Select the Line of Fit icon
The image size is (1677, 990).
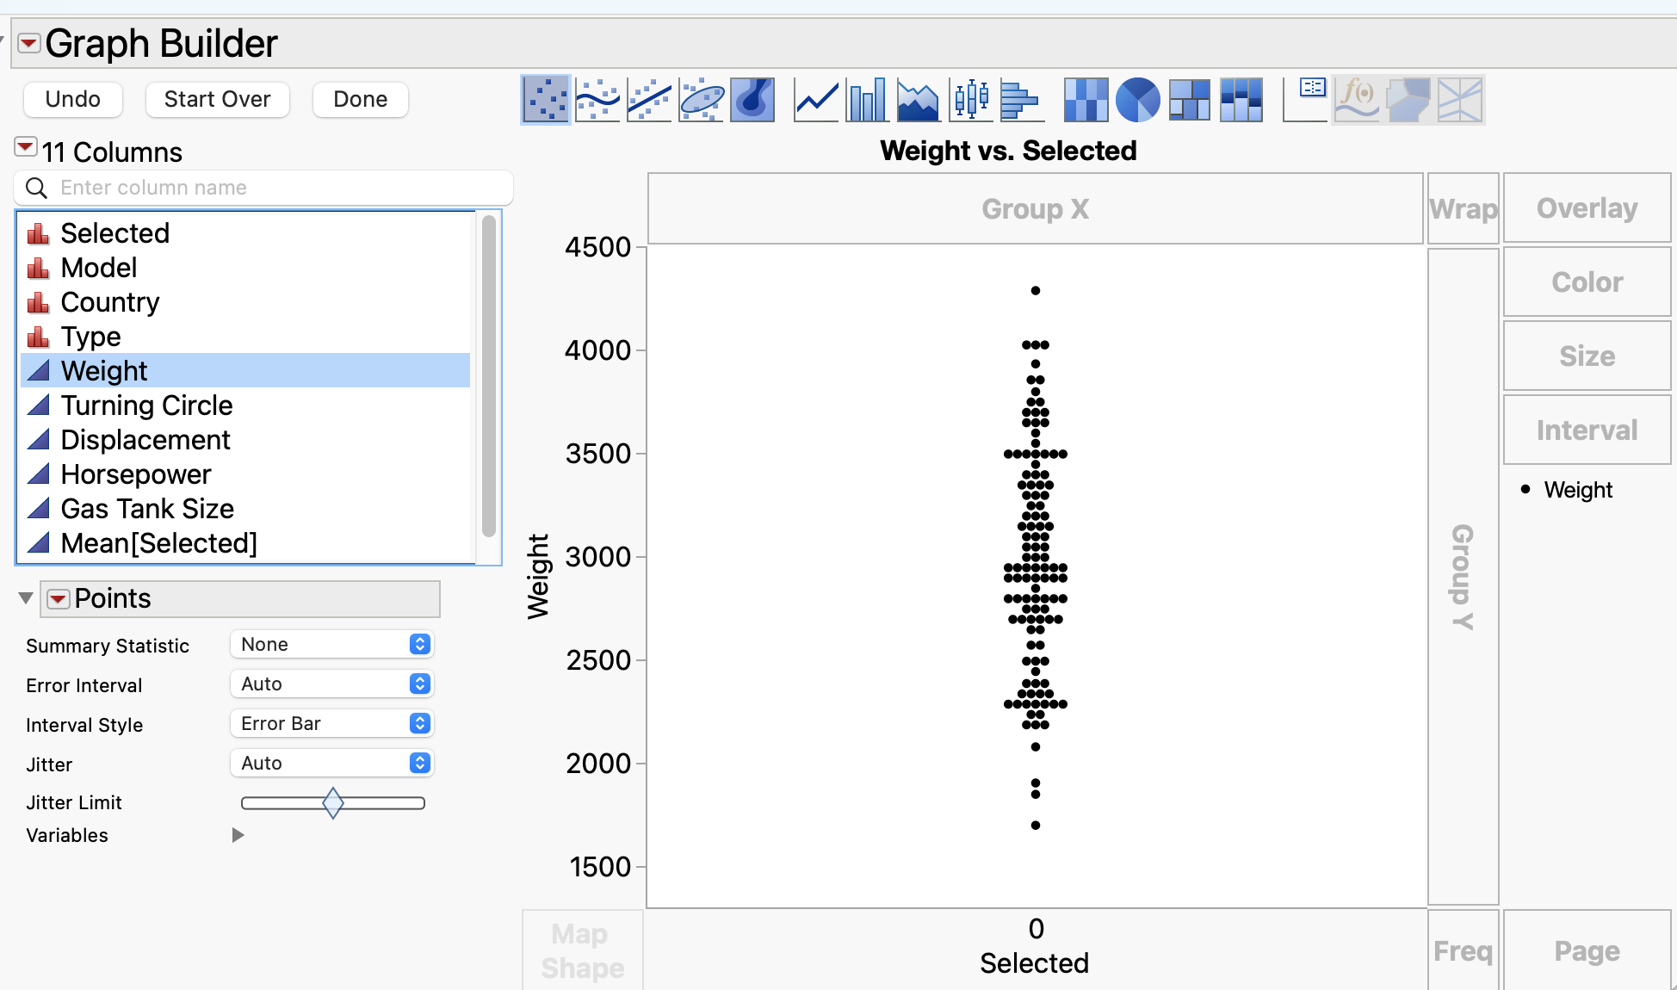coord(649,100)
